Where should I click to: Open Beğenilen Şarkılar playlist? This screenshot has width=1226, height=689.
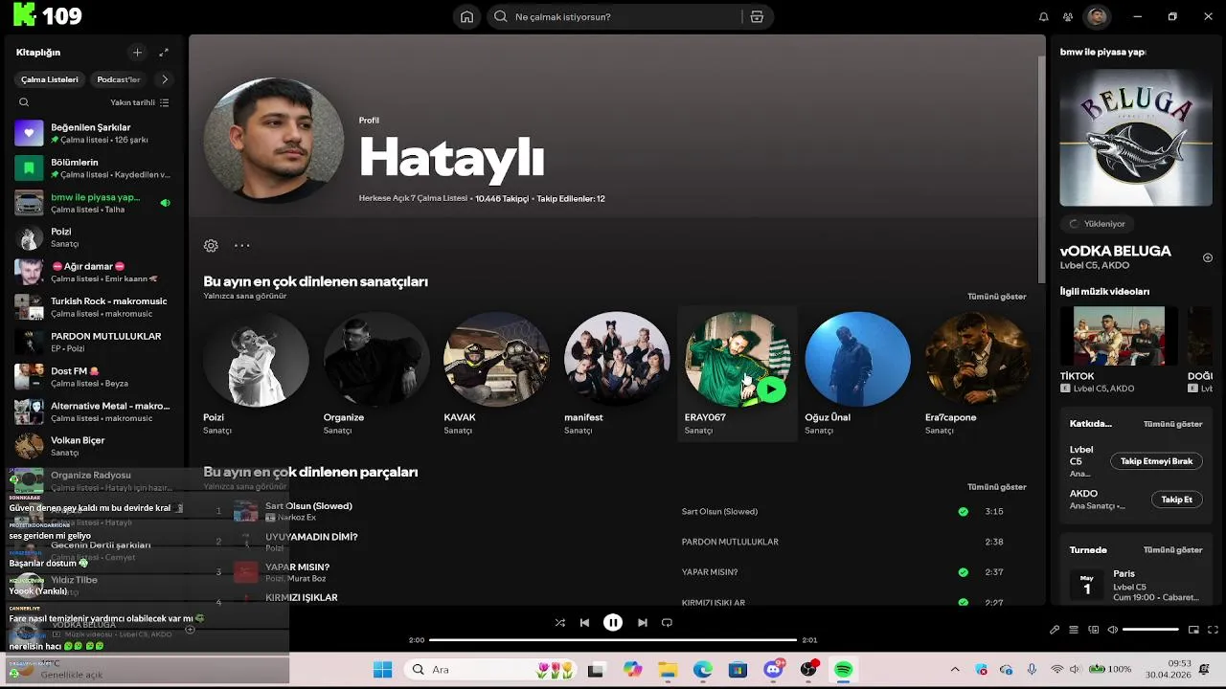pos(93,133)
